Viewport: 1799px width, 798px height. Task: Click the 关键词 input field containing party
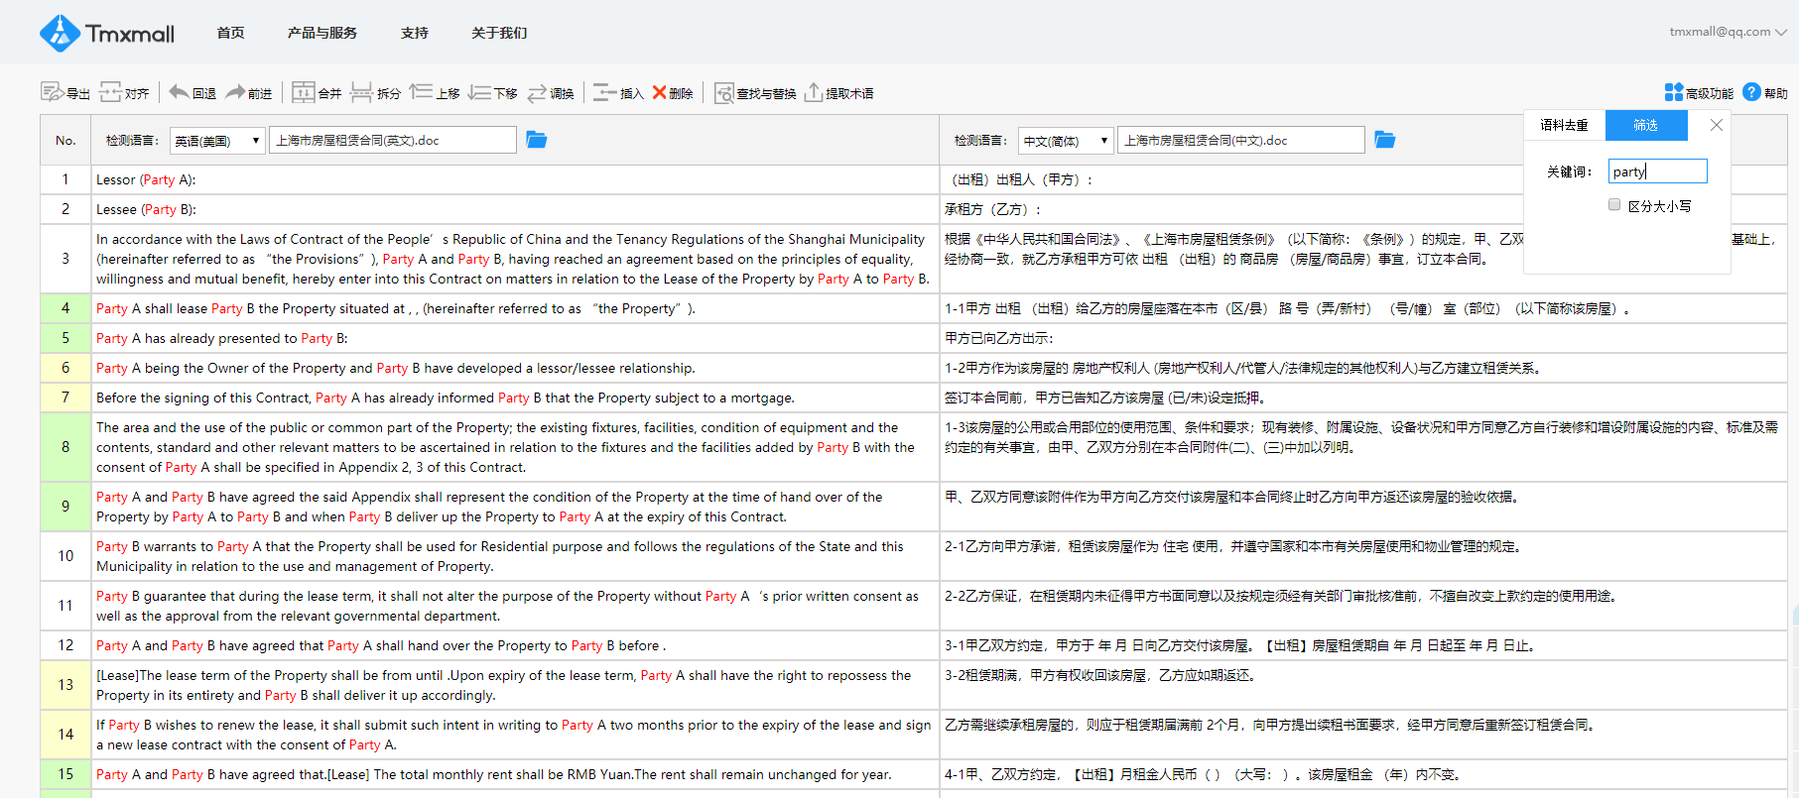coord(1657,171)
